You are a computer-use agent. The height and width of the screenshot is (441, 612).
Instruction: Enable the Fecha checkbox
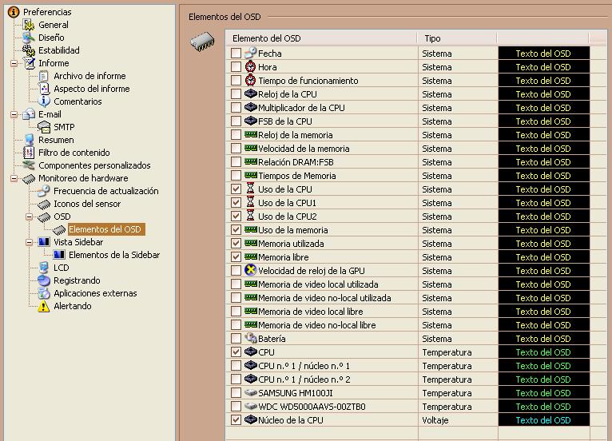pos(236,53)
